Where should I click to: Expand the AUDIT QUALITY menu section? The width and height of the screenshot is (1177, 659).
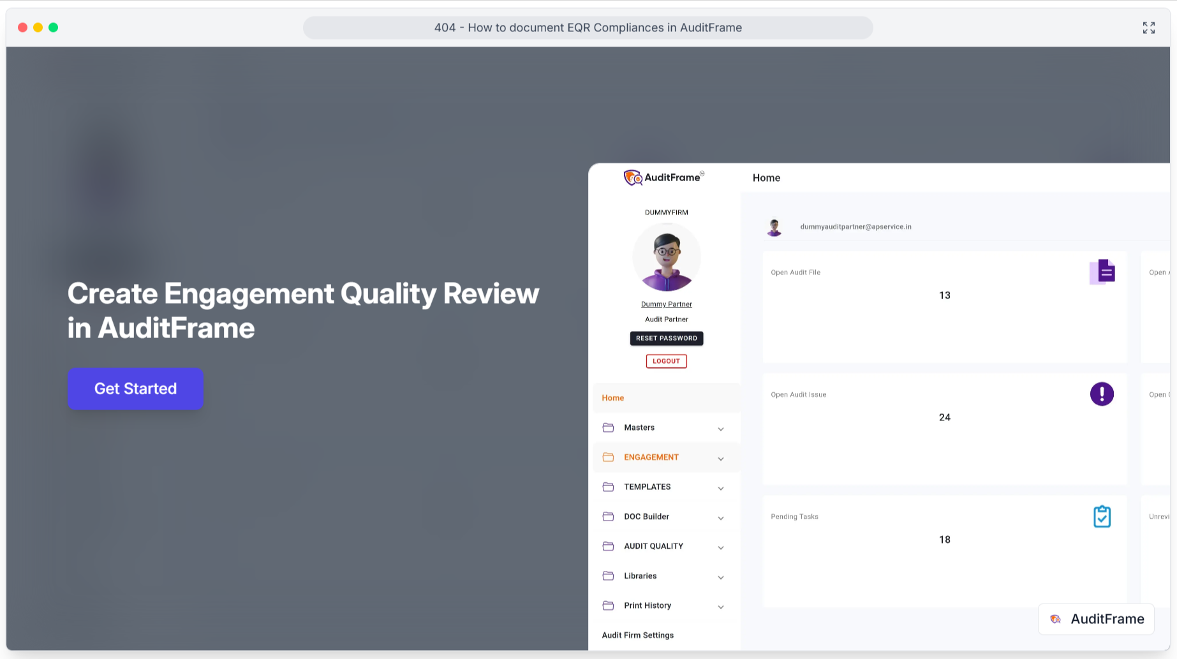click(x=721, y=547)
